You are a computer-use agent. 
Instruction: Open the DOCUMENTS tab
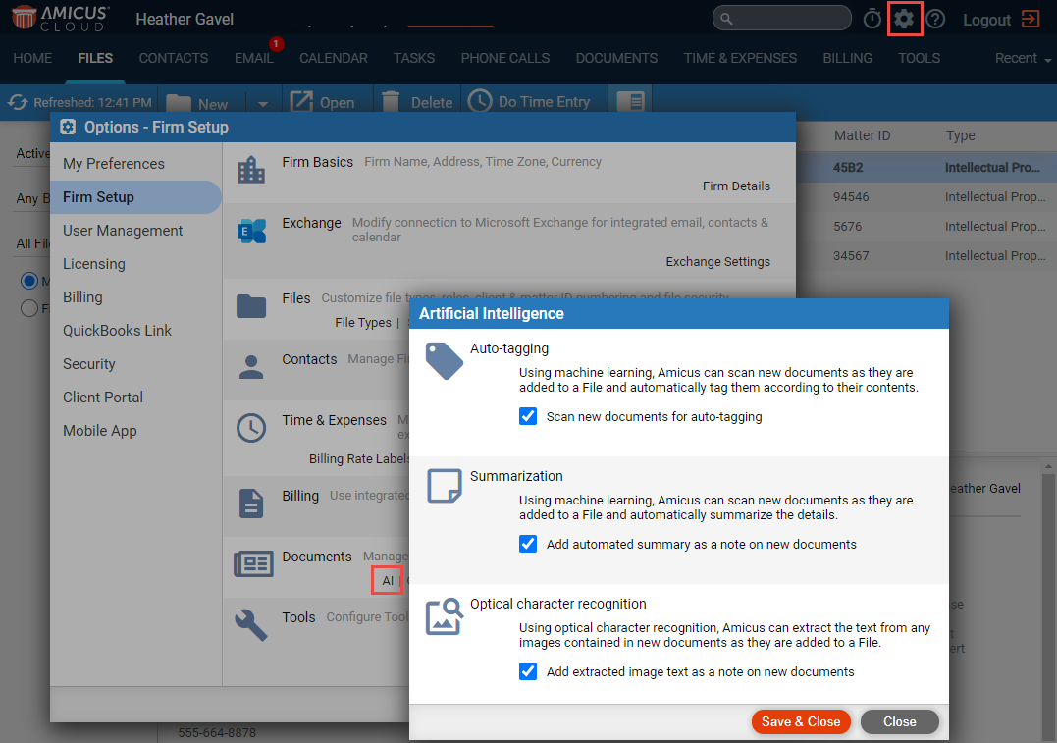point(616,58)
